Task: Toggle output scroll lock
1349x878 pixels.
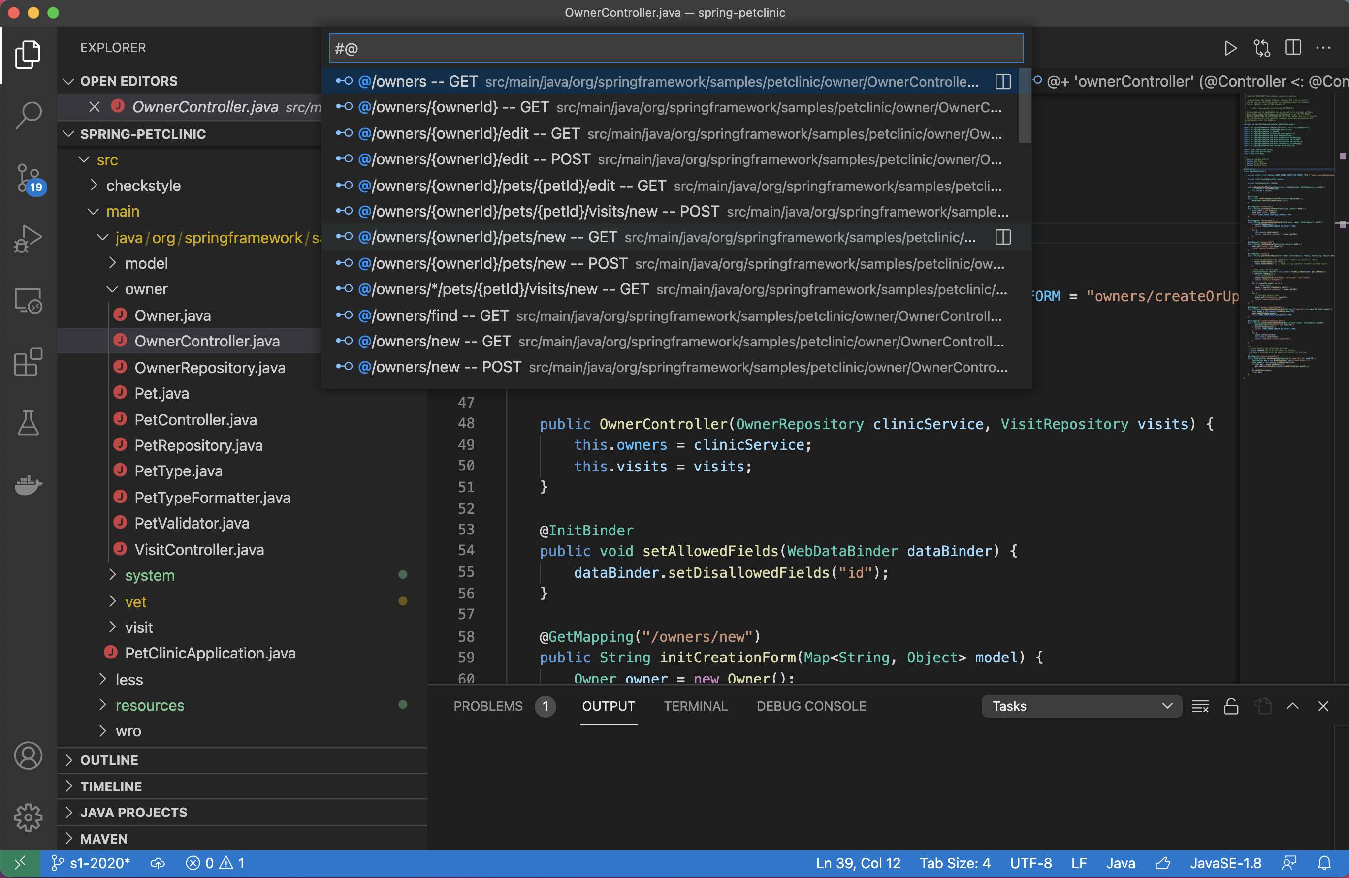Action: click(1231, 706)
